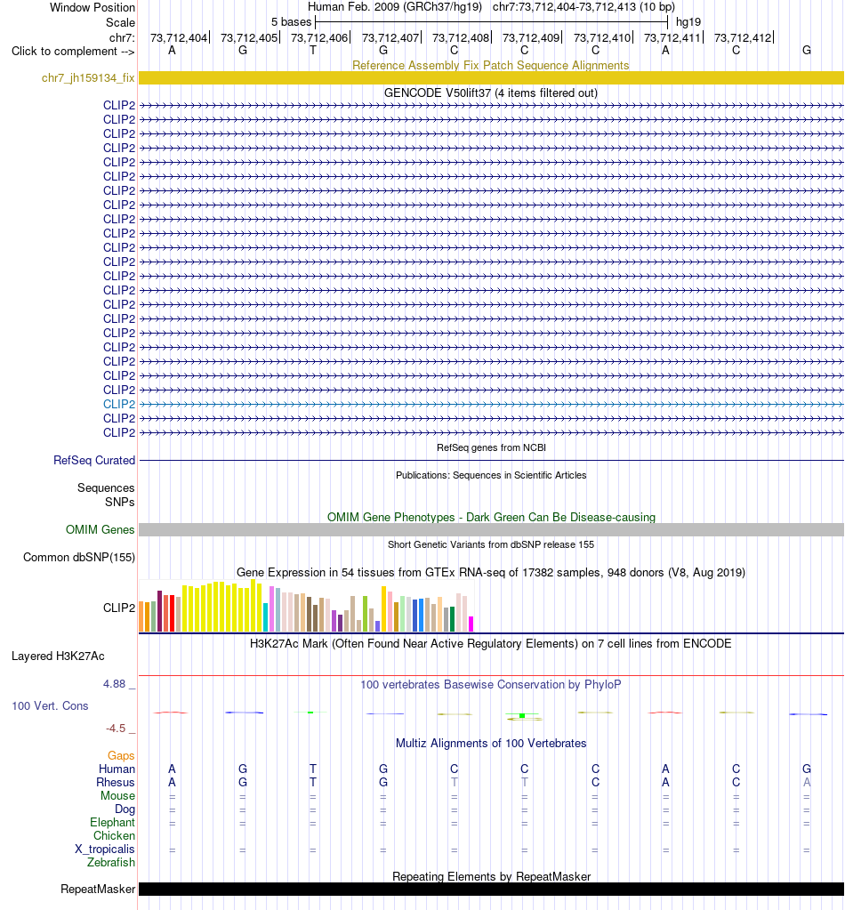Open "Reference Assembly Fix Patch Sequence Alignments" title
This screenshot has width=845, height=910.
491,65
